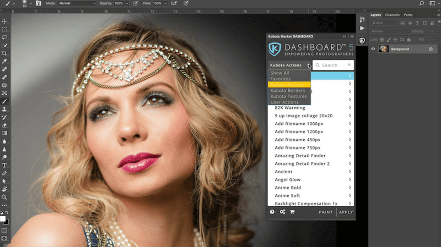Expand the Angel Glow chevron

pos(349,180)
